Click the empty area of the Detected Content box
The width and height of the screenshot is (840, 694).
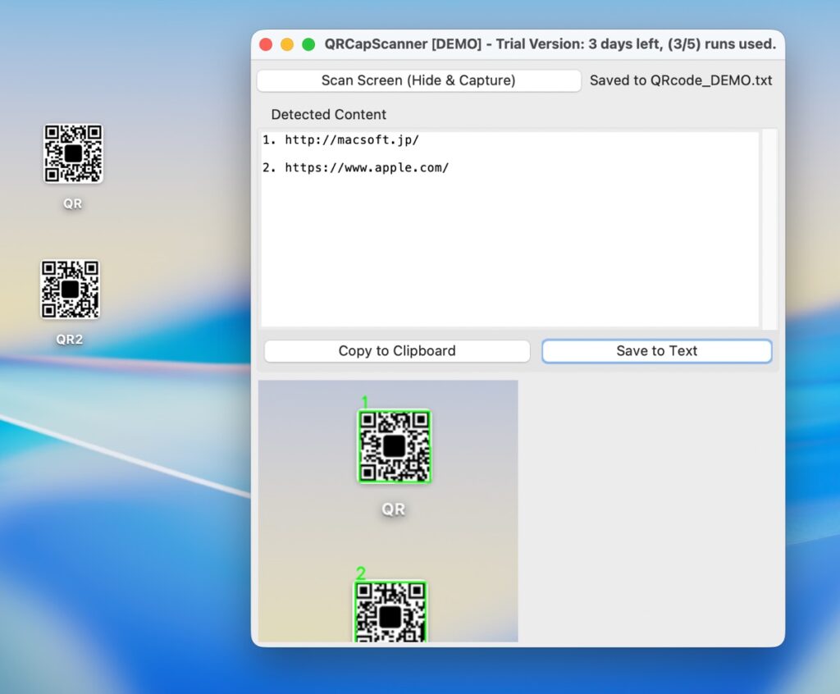pyautogui.click(x=509, y=254)
